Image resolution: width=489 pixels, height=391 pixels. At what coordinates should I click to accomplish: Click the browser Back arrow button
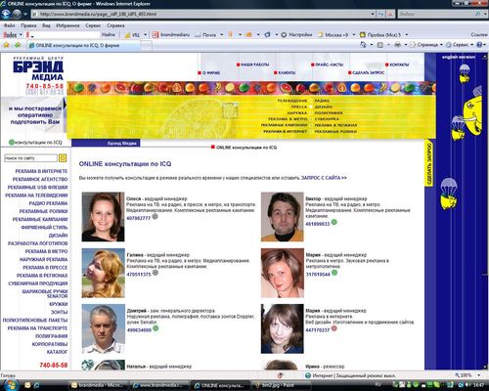click(6, 14)
